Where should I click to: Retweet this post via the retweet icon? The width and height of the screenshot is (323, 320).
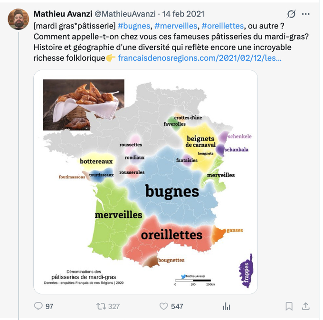point(101,306)
